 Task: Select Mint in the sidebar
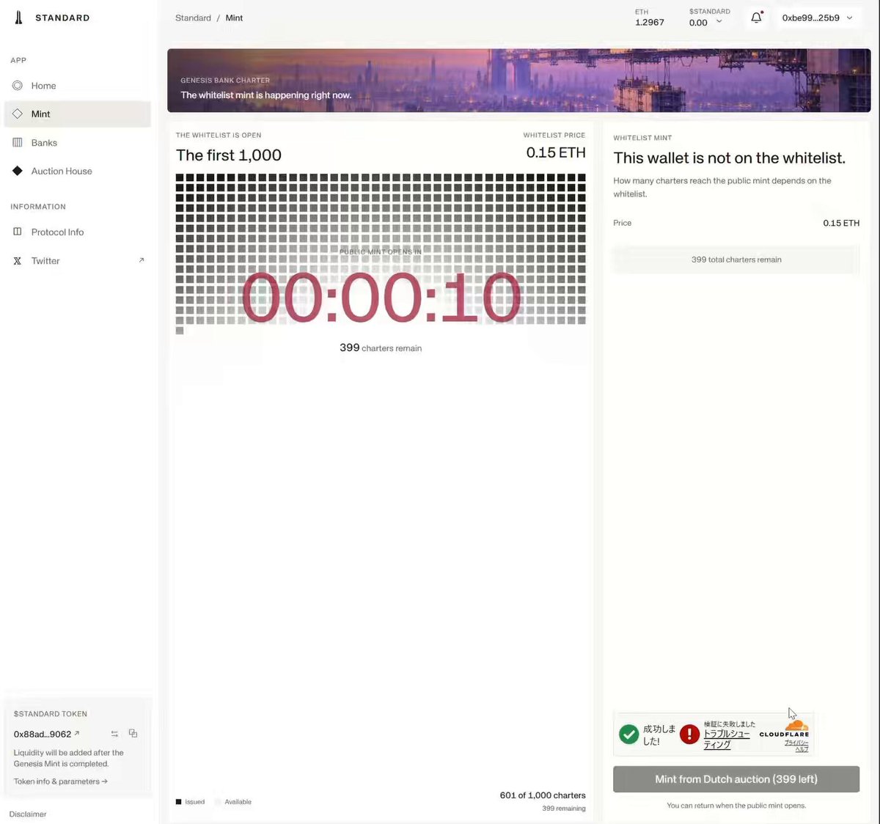coord(78,114)
